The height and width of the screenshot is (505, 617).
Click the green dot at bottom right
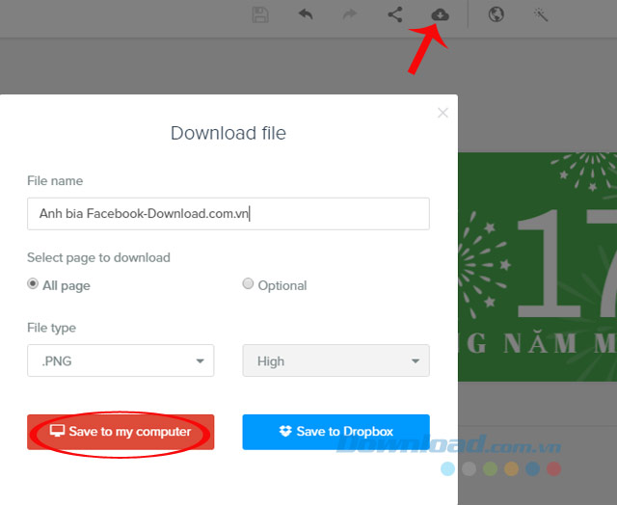click(x=490, y=469)
